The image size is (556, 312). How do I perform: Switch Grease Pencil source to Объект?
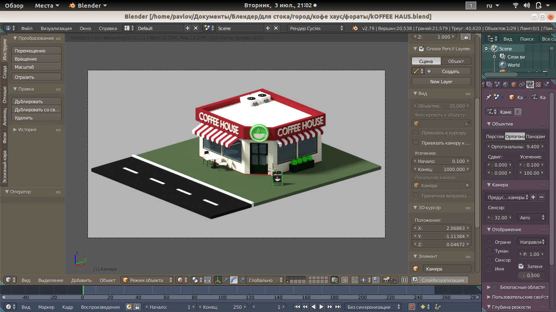[x=456, y=61]
